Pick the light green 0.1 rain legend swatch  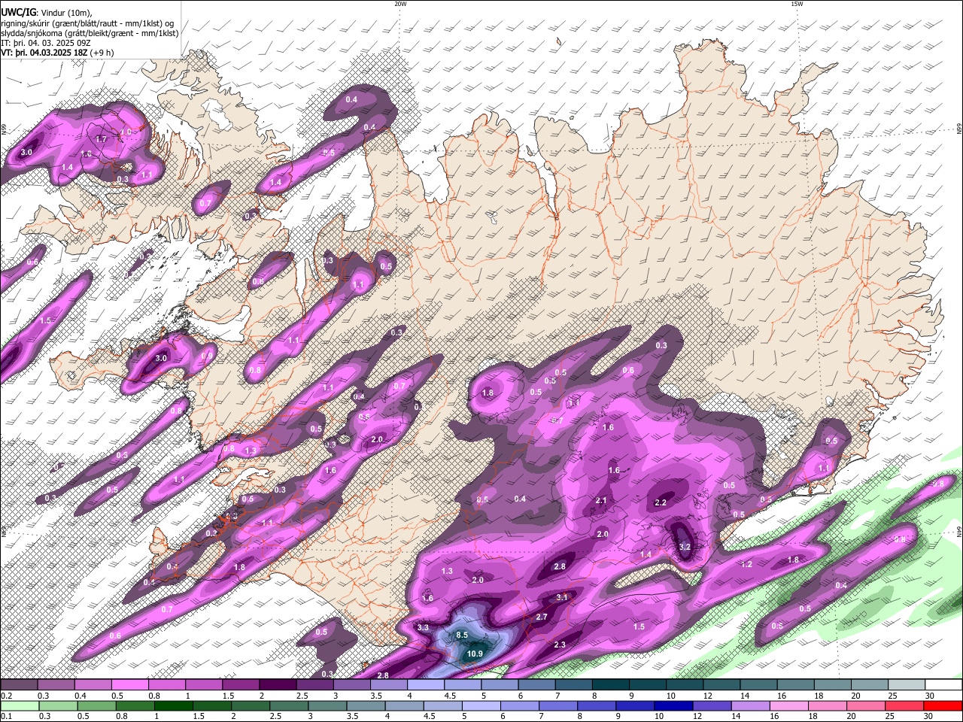(19, 705)
